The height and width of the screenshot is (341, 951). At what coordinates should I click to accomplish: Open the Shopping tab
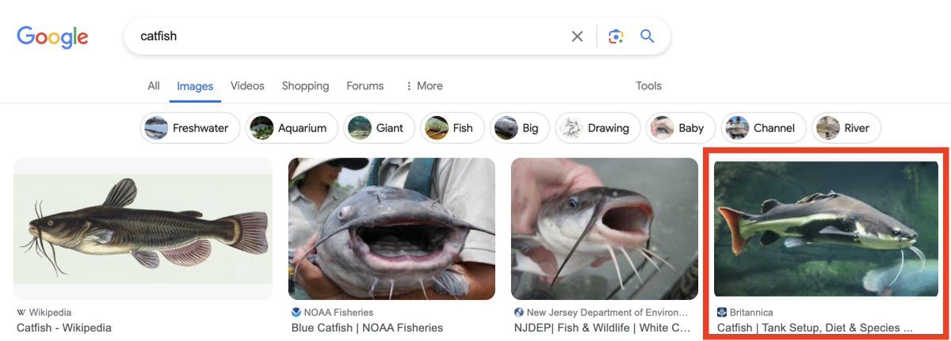pyautogui.click(x=305, y=85)
